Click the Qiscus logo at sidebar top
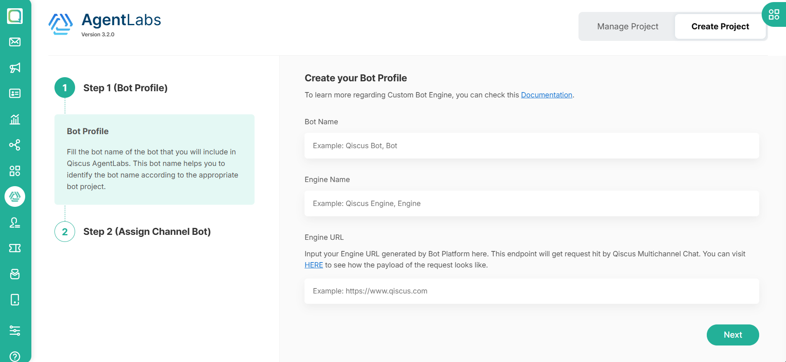This screenshot has width=786, height=362. (15, 16)
